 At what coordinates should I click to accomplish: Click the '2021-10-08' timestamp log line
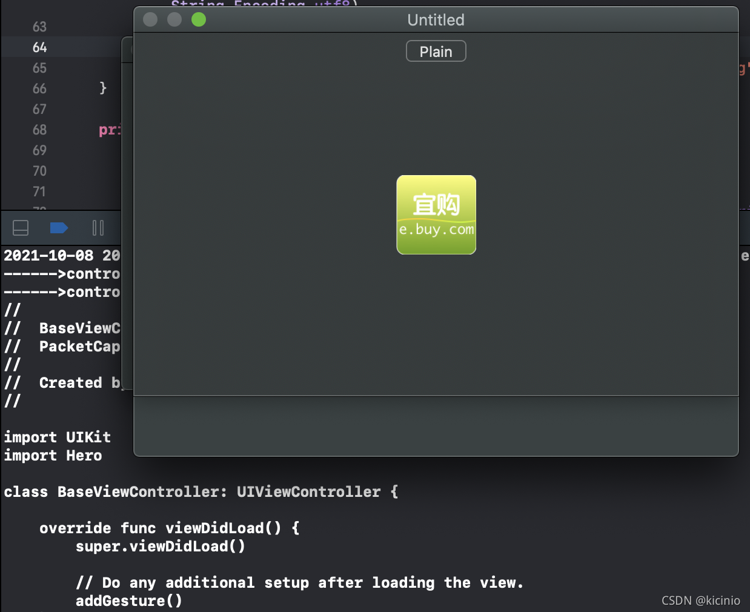[62, 256]
